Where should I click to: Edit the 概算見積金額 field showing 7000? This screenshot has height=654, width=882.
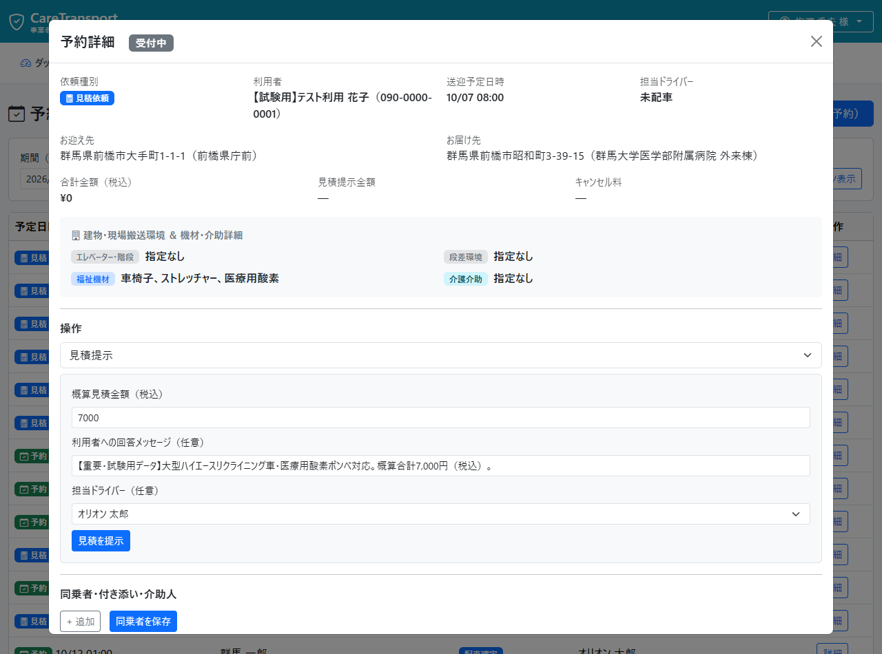click(x=441, y=418)
